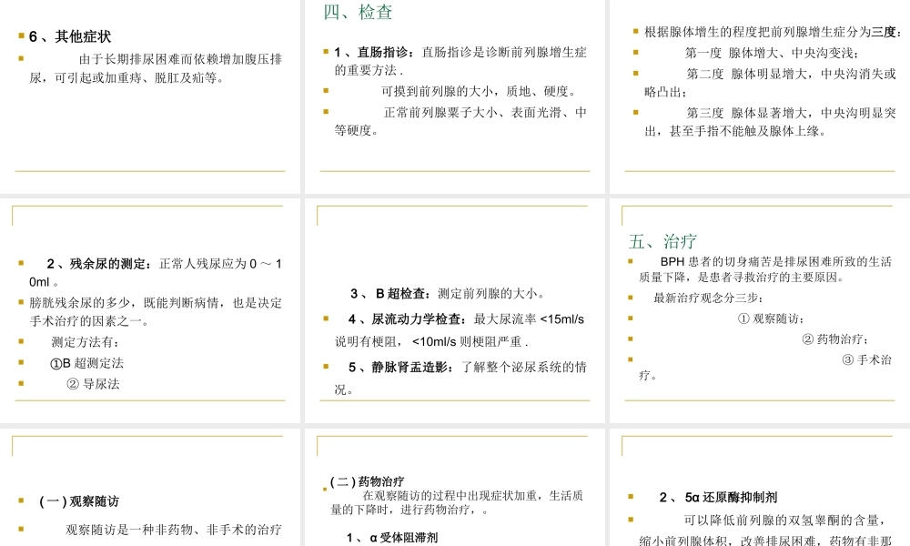This screenshot has height=546, width=910.
Task: Click the bullet marker before 3、B超检查
Action: (x=328, y=294)
